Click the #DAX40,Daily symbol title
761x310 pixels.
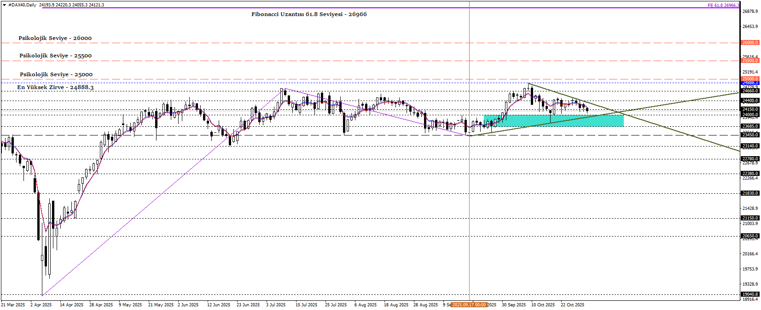(x=23, y=5)
